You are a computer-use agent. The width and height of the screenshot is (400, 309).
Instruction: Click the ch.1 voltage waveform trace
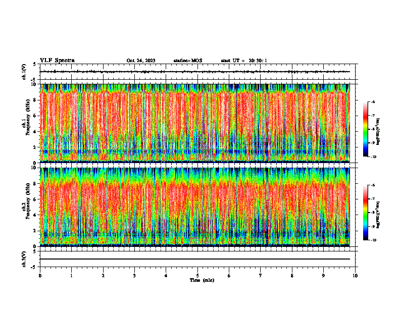[x=194, y=72]
